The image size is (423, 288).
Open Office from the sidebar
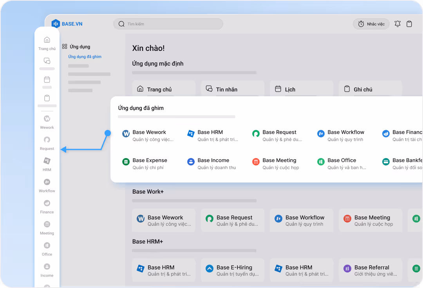[x=47, y=249]
